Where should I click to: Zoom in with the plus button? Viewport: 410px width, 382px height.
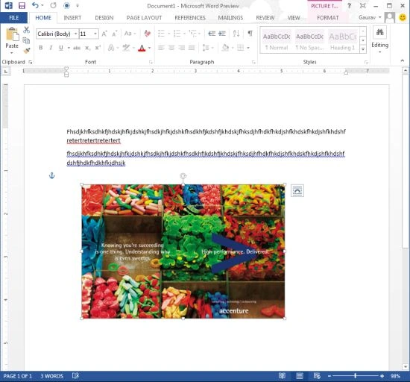pos(382,376)
